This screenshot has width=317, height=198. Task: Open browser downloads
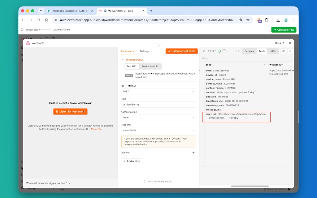278,20
